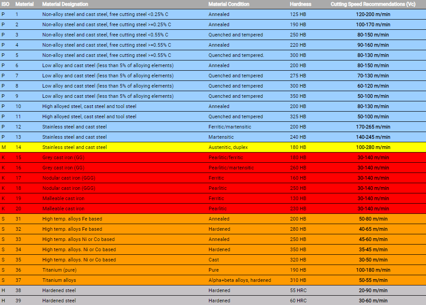Select cutting speed 30-60 m/min

point(373,301)
